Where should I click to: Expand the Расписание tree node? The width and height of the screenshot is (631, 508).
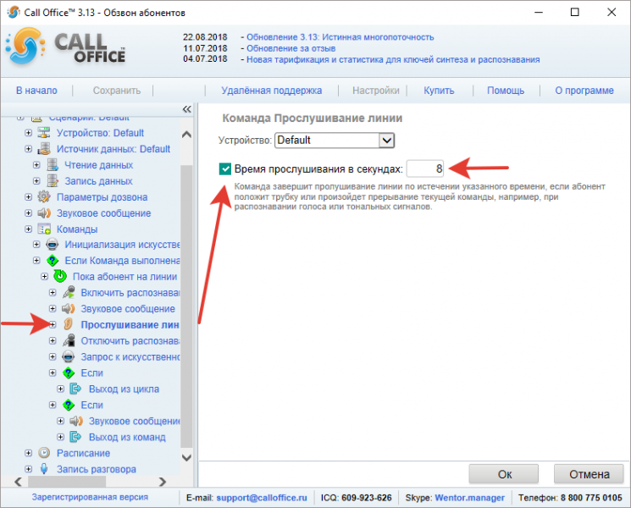(x=28, y=453)
